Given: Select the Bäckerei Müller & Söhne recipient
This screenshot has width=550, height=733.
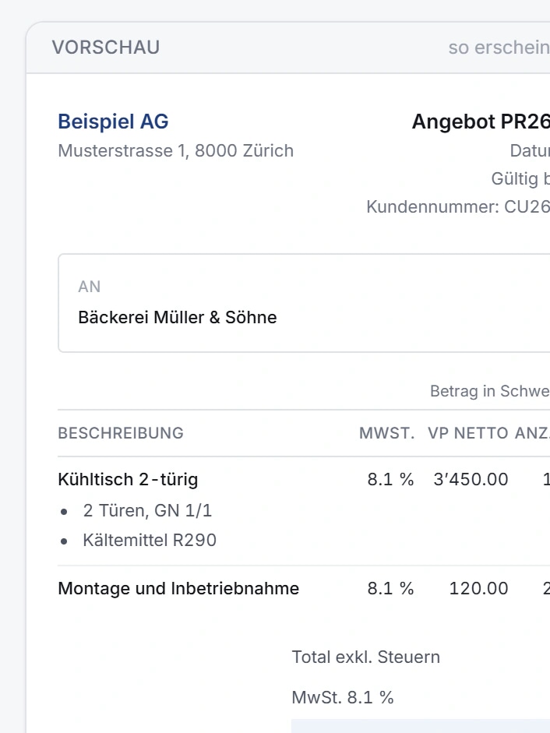Looking at the screenshot, I should 178,317.
